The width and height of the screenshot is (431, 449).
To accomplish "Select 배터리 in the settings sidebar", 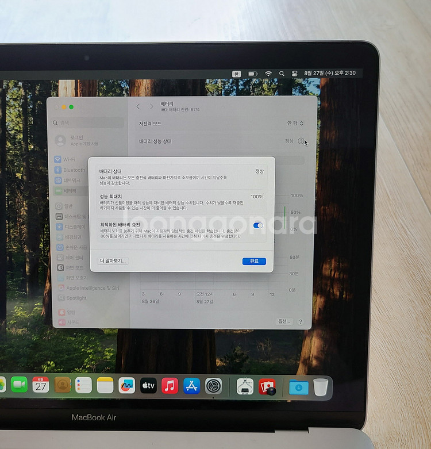I will (66, 191).
